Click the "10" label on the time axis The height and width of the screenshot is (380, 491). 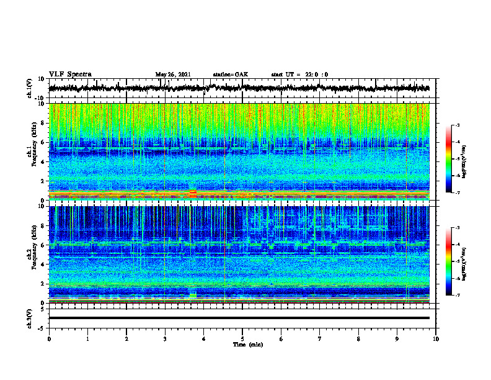436,339
